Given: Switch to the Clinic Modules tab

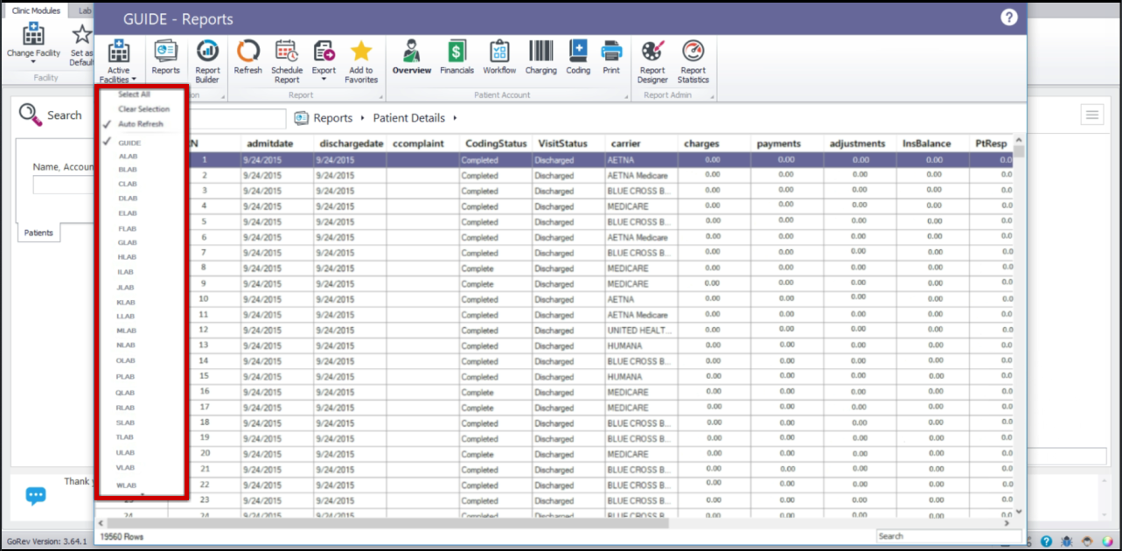Looking at the screenshot, I should 36,10.
